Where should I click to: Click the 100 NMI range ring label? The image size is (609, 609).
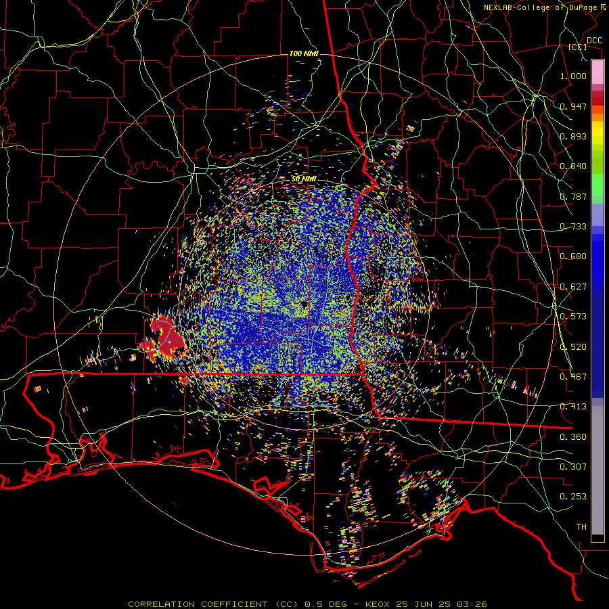304,53
